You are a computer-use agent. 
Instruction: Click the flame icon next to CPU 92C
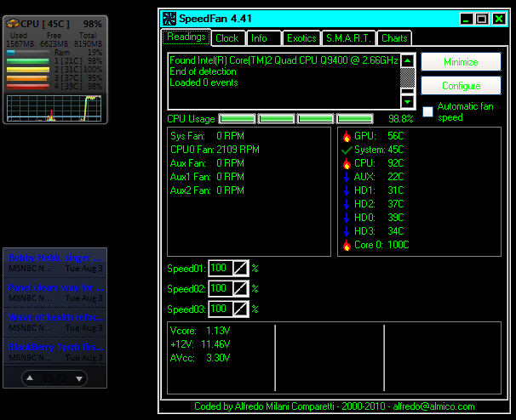pyautogui.click(x=347, y=163)
